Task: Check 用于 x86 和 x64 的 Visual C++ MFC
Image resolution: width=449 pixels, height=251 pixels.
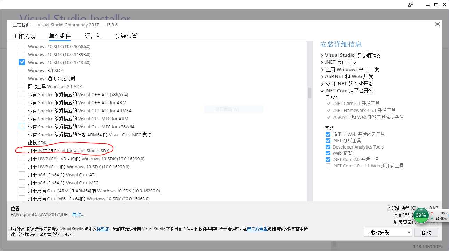Action: tap(22, 182)
